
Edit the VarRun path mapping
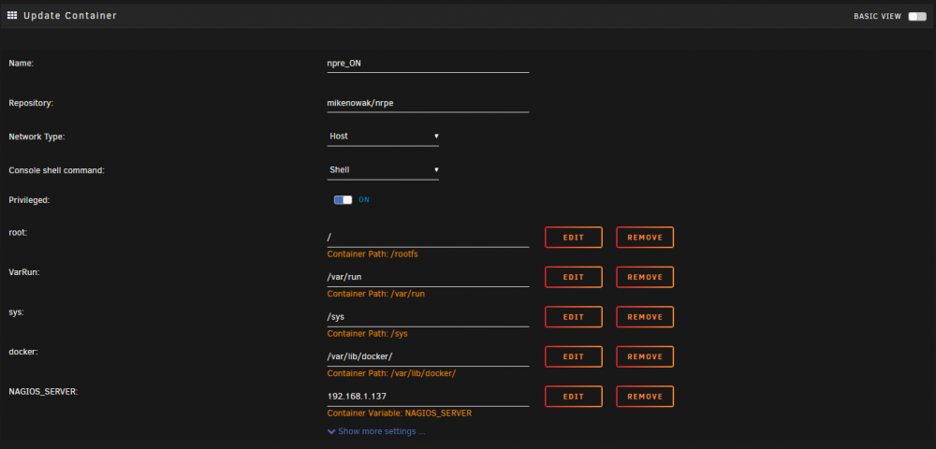tap(574, 277)
